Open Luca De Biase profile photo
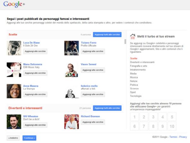This screenshot has width=190, height=143. pyautogui.click(x=14, y=48)
